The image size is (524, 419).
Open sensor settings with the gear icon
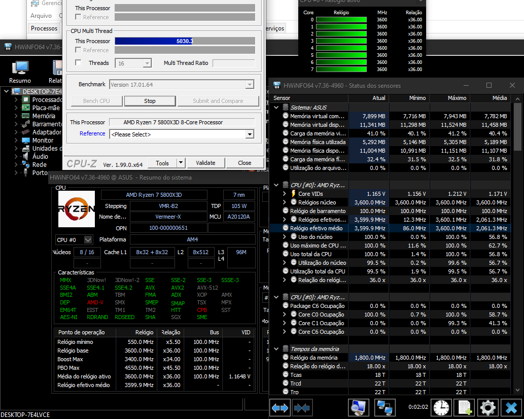pyautogui.click(x=488, y=408)
